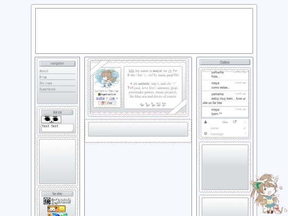Click the black-white patterned site button
288x216 pixels.
tap(47, 201)
